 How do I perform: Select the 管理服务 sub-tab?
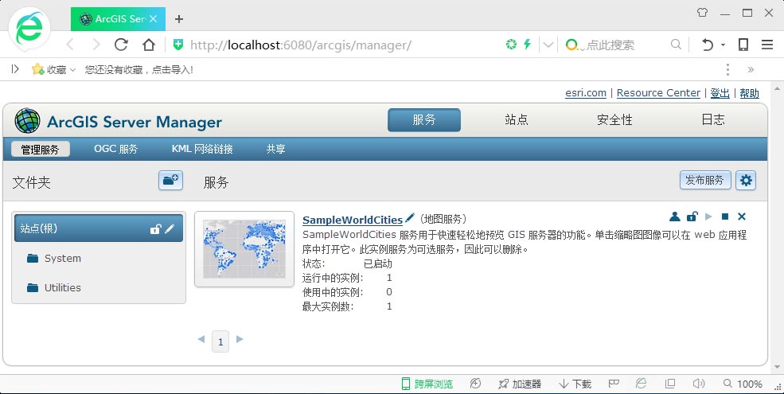pyautogui.click(x=40, y=149)
